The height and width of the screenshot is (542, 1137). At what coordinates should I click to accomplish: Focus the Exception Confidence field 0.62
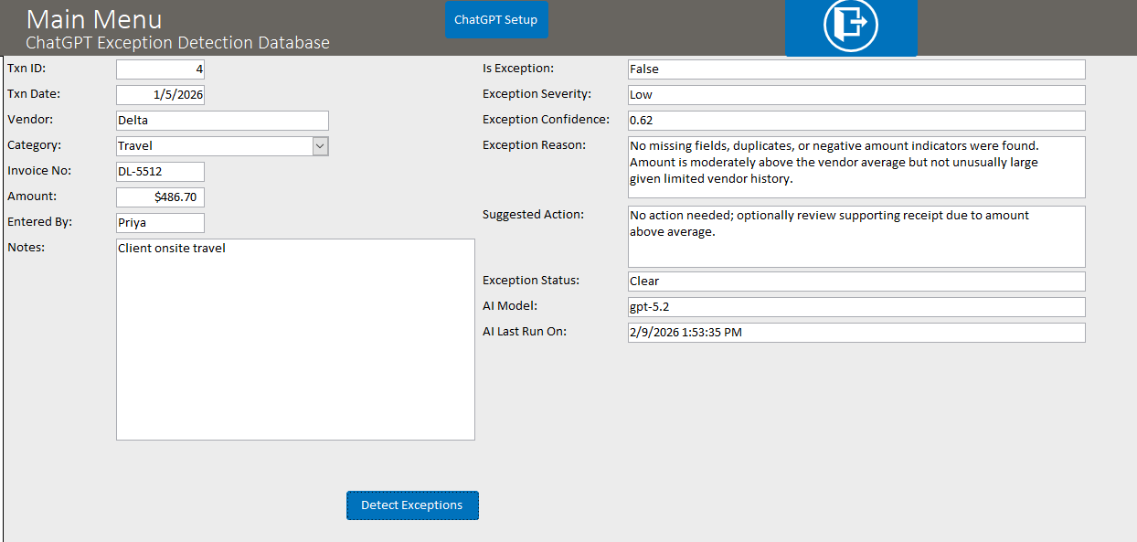[x=855, y=121]
